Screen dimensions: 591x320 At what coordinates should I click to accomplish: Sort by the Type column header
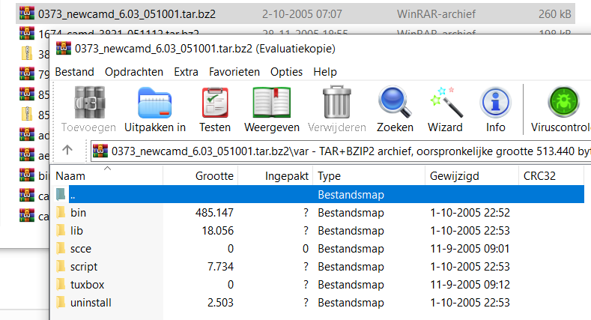369,175
